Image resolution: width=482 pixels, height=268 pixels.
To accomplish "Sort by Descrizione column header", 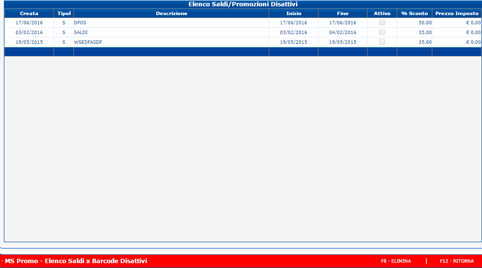I will [x=171, y=13].
